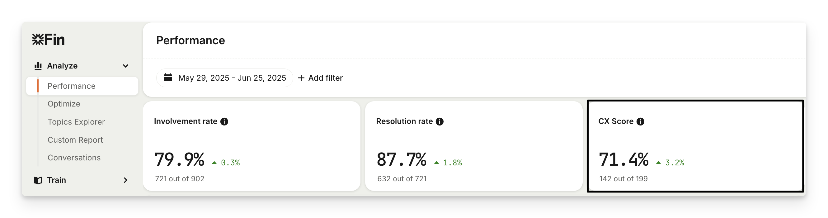Navigate to Conversations

coord(74,158)
